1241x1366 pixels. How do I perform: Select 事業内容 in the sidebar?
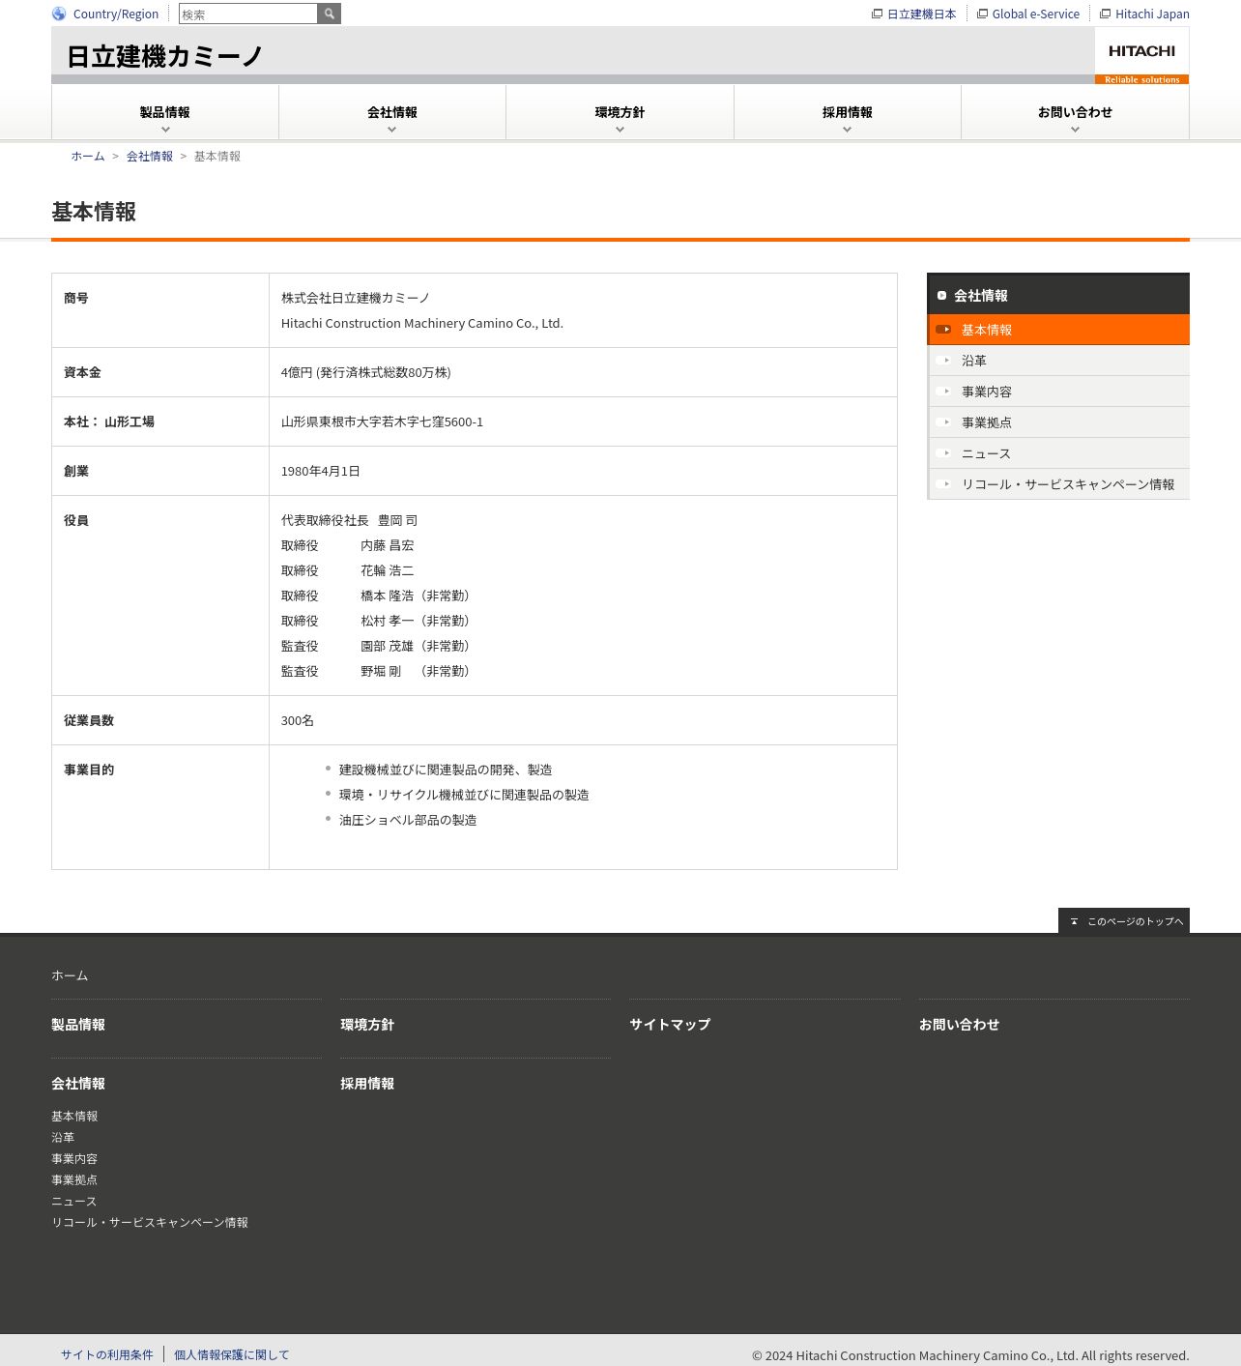(1058, 392)
